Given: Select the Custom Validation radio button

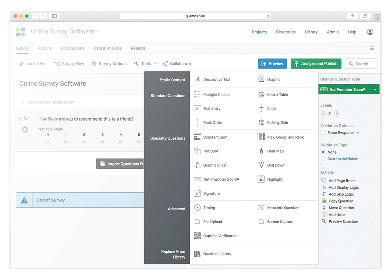Looking at the screenshot, I should pos(323,159).
